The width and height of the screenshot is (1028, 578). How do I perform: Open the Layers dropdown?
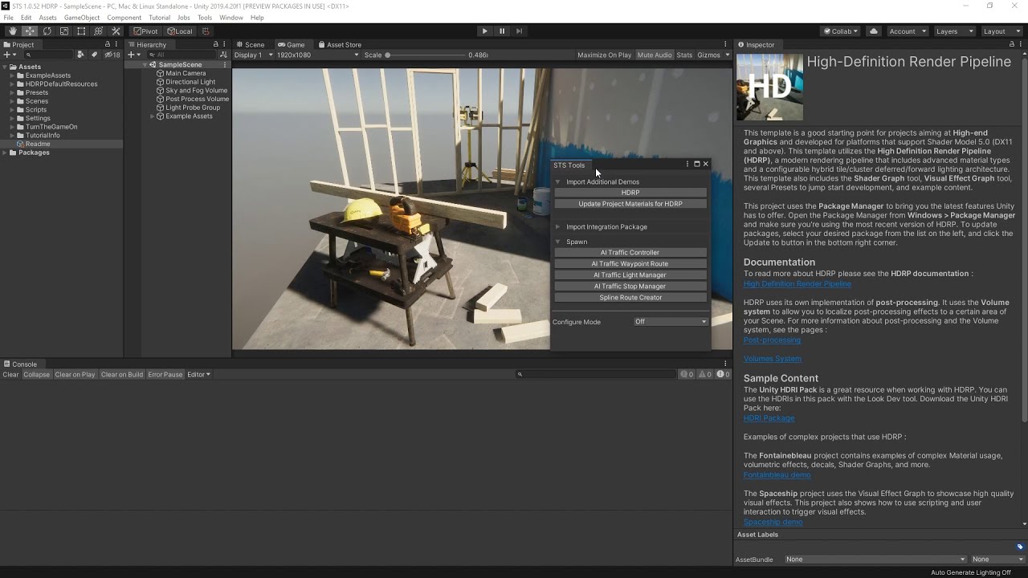coord(954,31)
